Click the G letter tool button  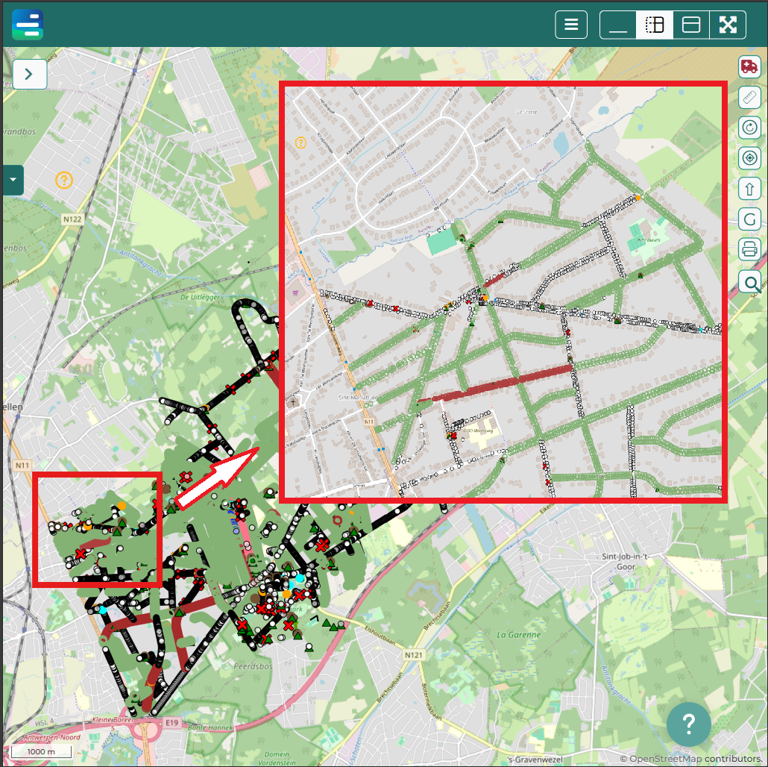(749, 219)
